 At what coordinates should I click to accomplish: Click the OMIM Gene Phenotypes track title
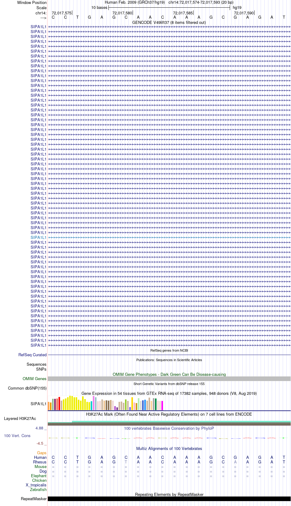pos(169,374)
